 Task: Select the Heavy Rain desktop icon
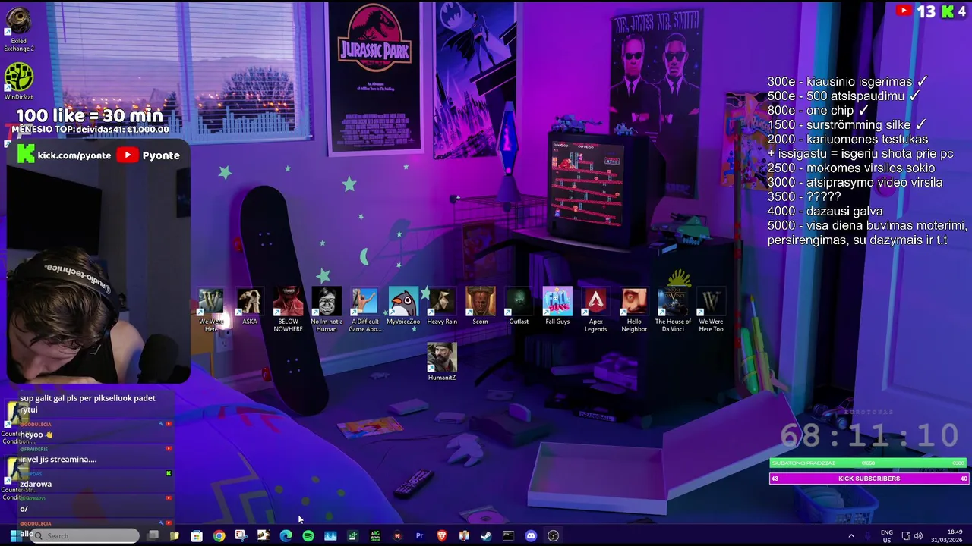coord(442,306)
